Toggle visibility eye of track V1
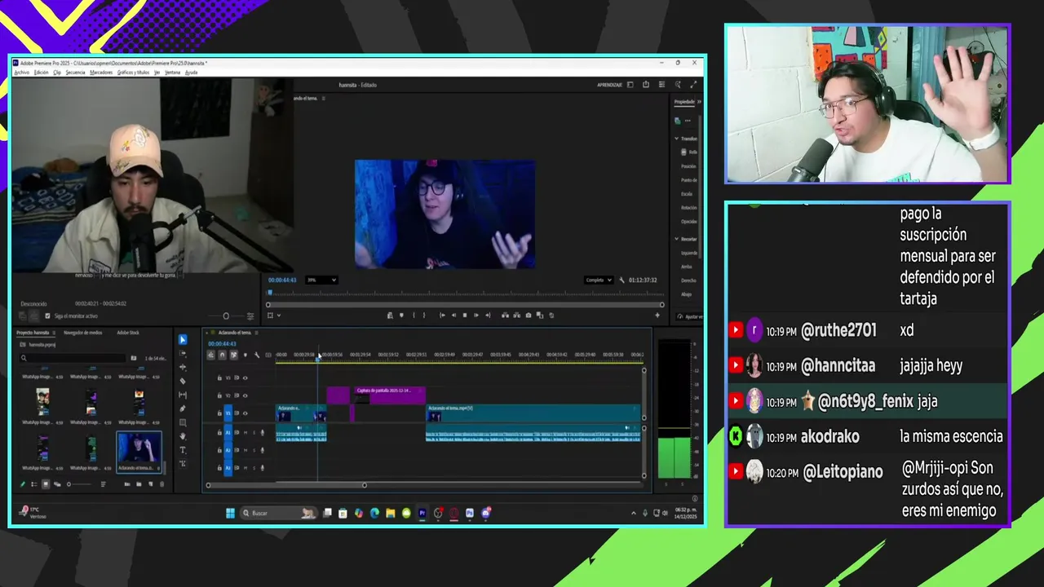Viewport: 1044px width, 587px height. pos(246,413)
